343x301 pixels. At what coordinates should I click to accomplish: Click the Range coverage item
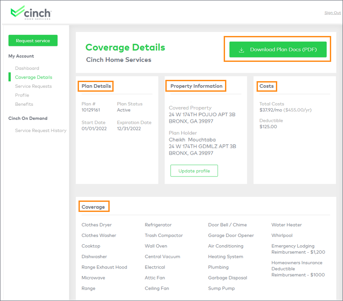[88, 288]
